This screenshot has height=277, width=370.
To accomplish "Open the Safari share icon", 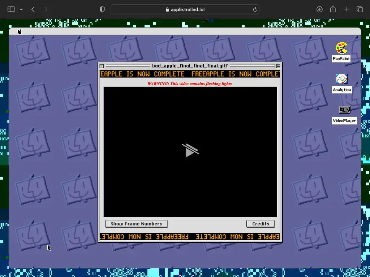I will [x=333, y=9].
